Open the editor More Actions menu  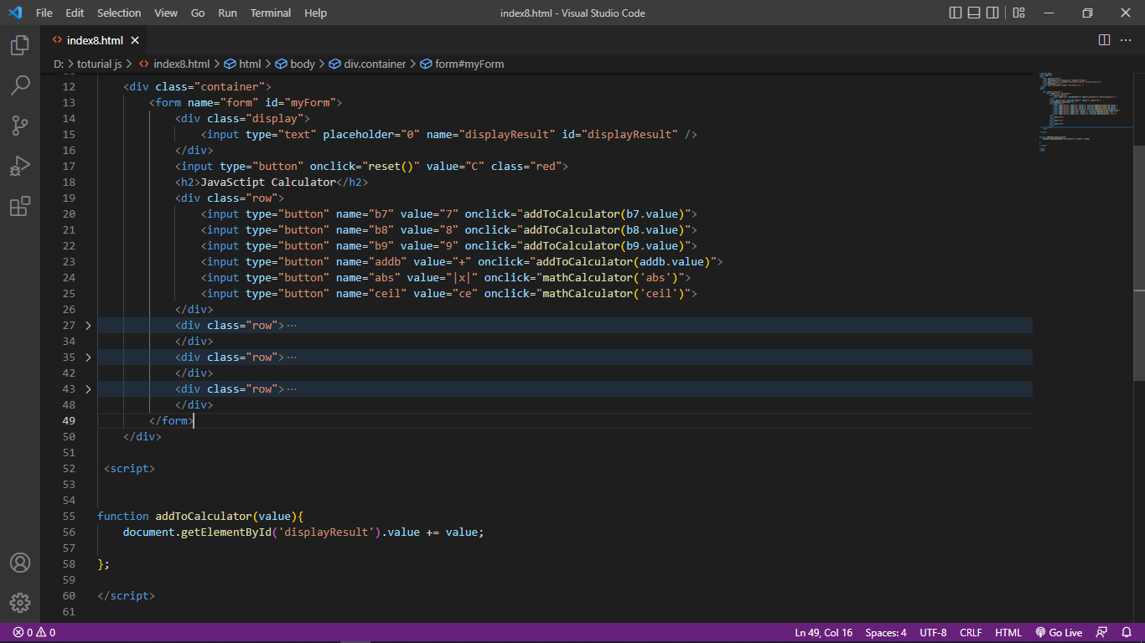(1127, 40)
